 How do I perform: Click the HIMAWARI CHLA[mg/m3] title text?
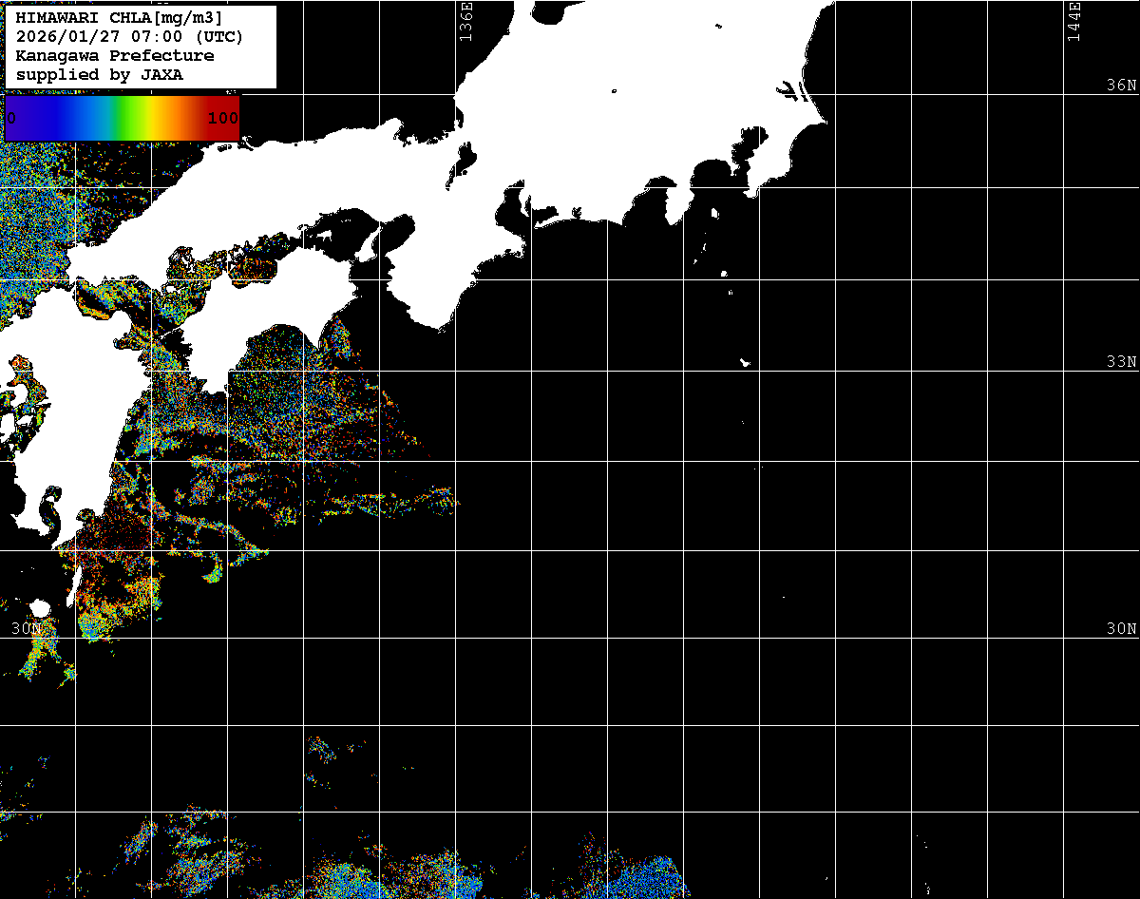[119, 17]
